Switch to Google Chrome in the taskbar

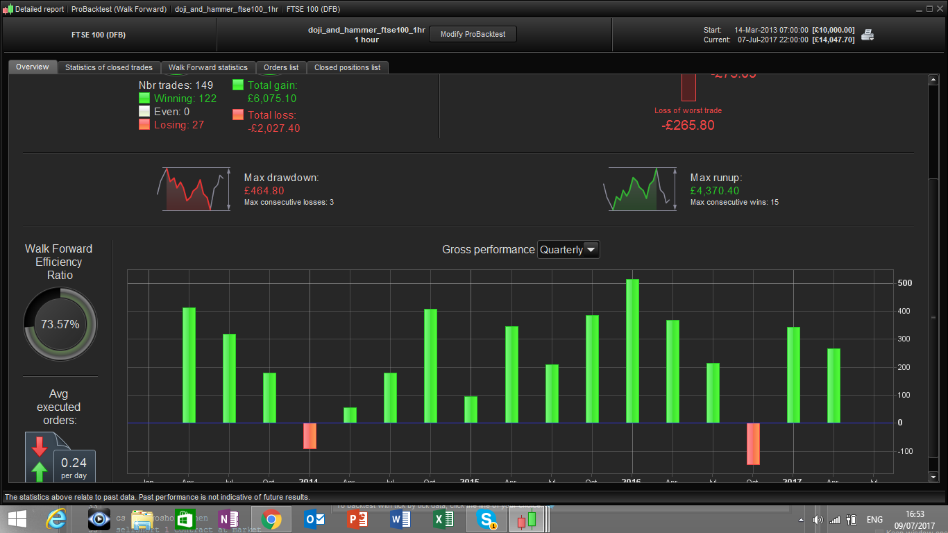tap(271, 518)
